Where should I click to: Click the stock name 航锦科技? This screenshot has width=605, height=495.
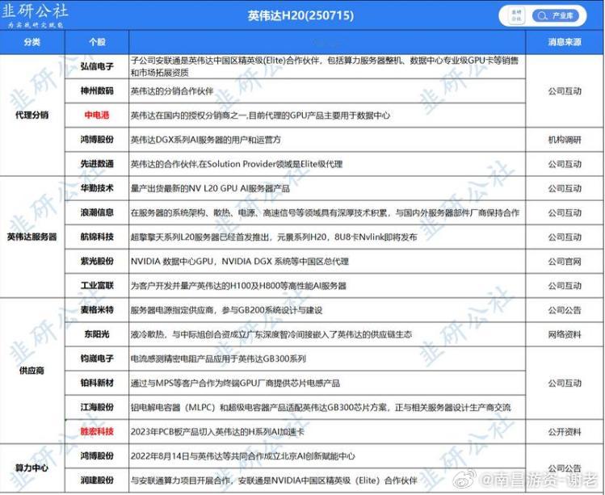click(x=97, y=237)
